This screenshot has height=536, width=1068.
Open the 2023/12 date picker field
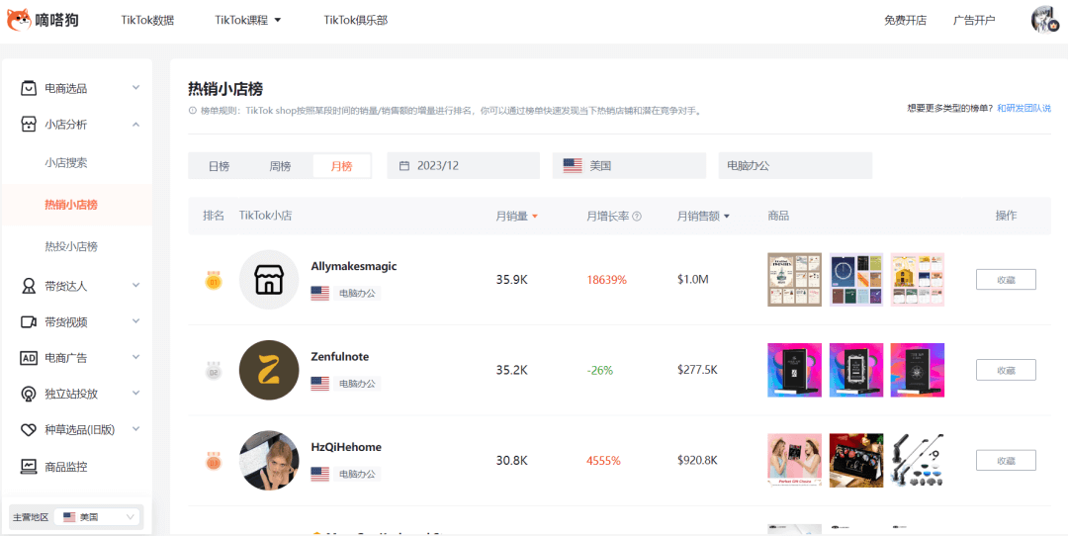point(463,166)
